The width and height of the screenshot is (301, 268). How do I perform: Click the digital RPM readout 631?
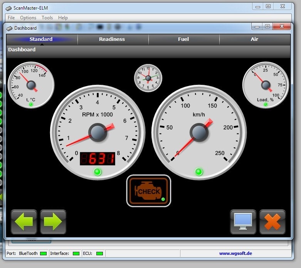[98, 159]
